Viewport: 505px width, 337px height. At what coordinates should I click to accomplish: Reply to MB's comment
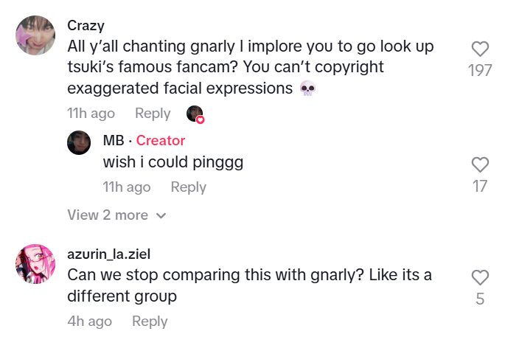point(188,187)
